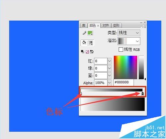Select the pencil stroke color icon
This screenshot has width=166, height=139.
tap(84, 33)
